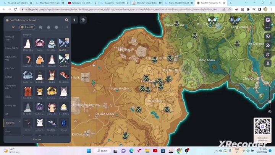
Task: Open the three-dots more menu
Action: pyautogui.click(x=268, y=27)
